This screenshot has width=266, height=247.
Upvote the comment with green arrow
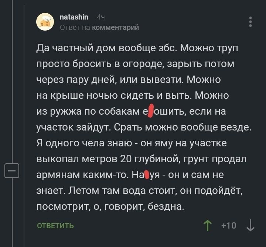(x=208, y=225)
